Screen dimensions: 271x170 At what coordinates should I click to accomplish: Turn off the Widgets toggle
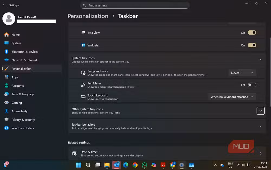tap(252, 45)
